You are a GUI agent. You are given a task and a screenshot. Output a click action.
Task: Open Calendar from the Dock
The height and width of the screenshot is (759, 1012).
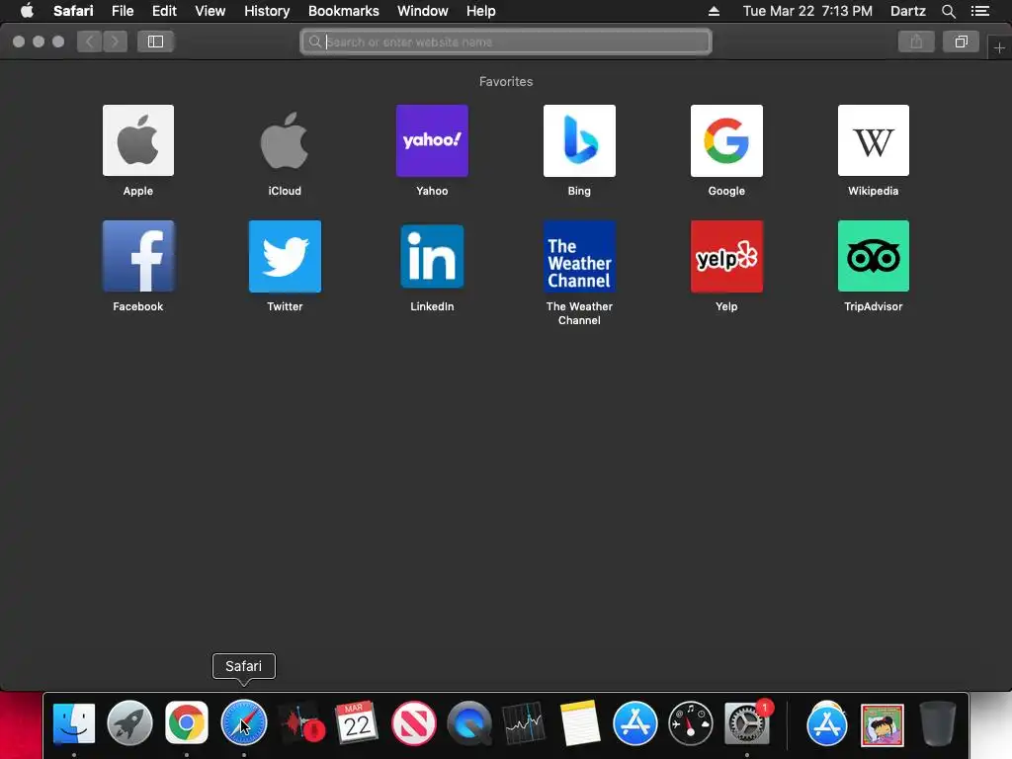[x=356, y=722]
